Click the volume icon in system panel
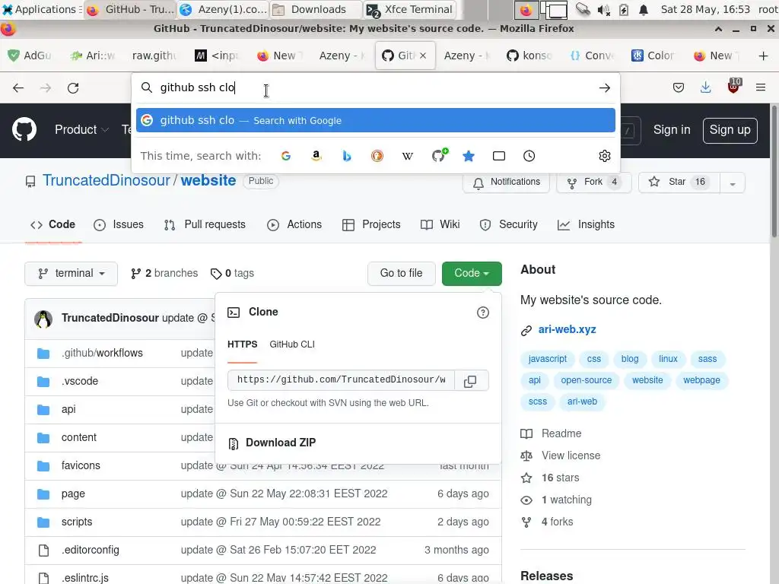 click(x=603, y=9)
